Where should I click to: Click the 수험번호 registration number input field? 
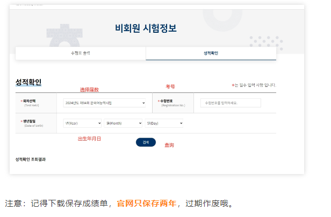[x=230, y=103]
